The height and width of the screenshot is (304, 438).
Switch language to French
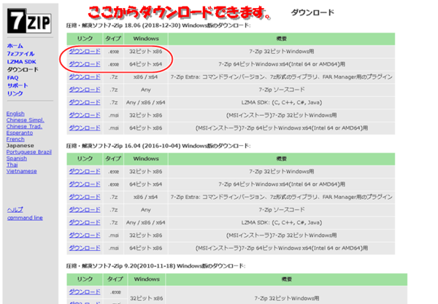tap(15, 139)
